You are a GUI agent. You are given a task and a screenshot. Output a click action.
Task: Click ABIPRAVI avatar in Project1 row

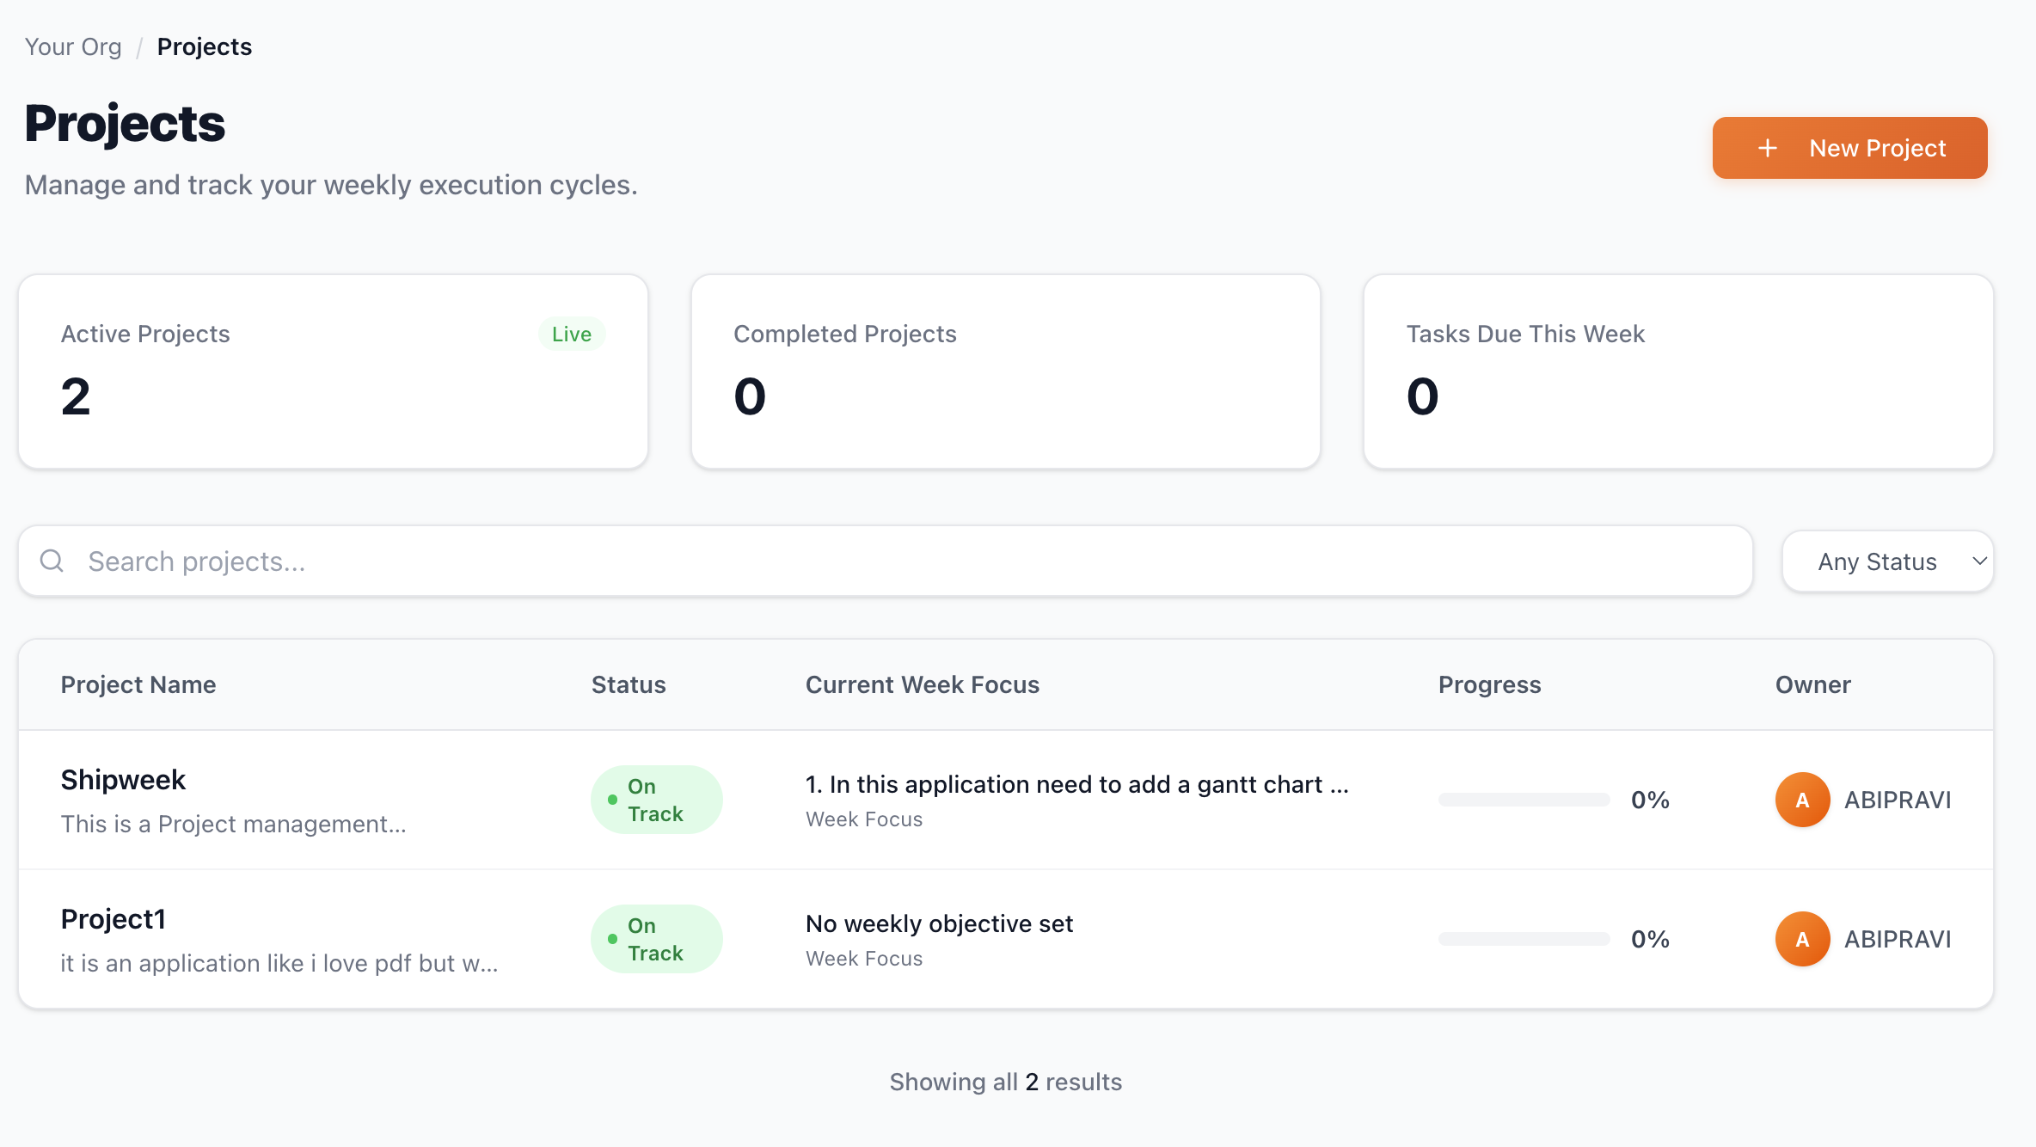coord(1802,939)
